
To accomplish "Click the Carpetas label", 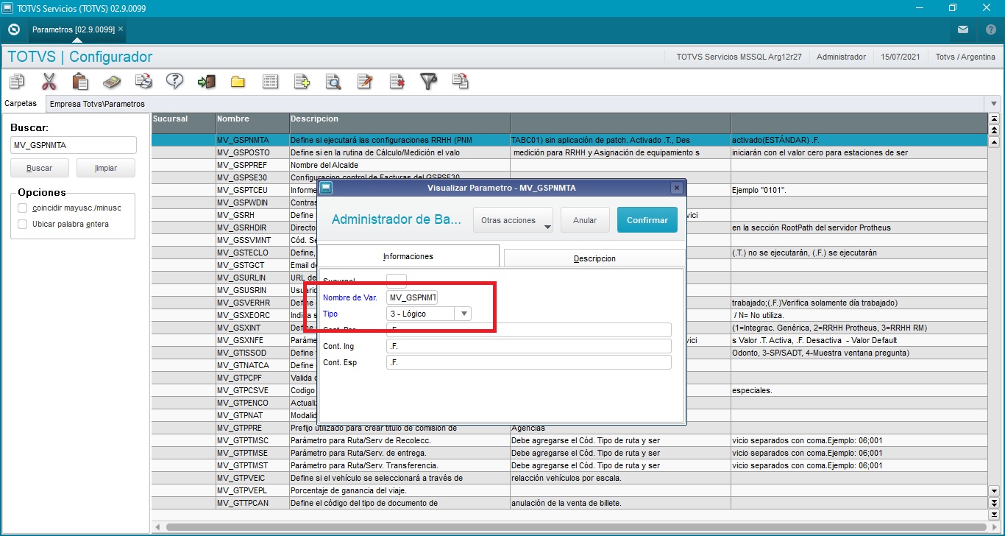I will coord(21,104).
